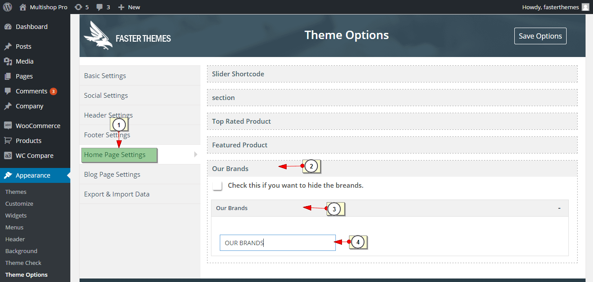Click the Posts pin icon
Viewport: 593px width, 282px height.
click(8, 46)
